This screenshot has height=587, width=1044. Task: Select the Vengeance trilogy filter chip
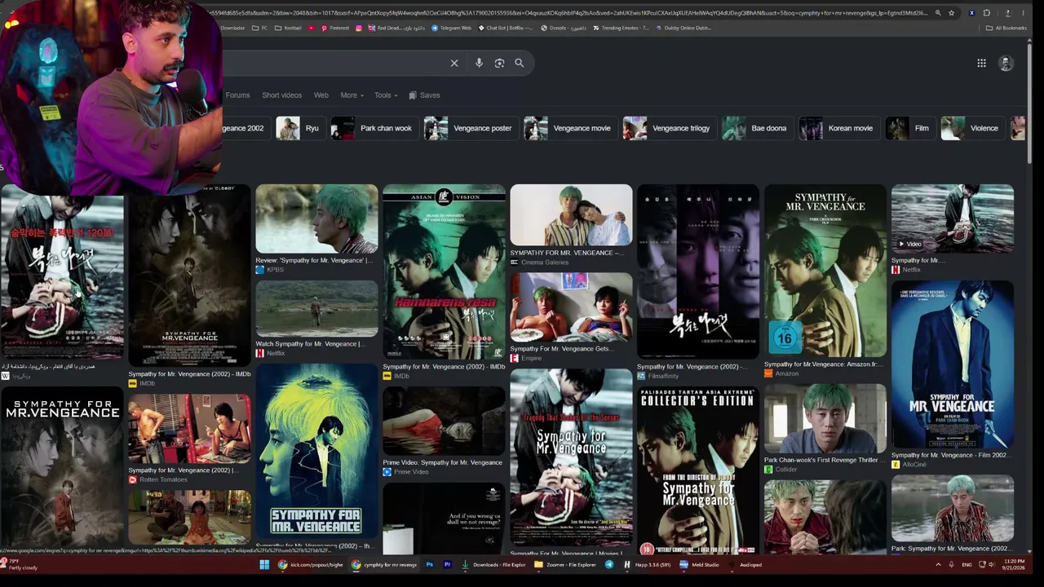[x=666, y=128]
